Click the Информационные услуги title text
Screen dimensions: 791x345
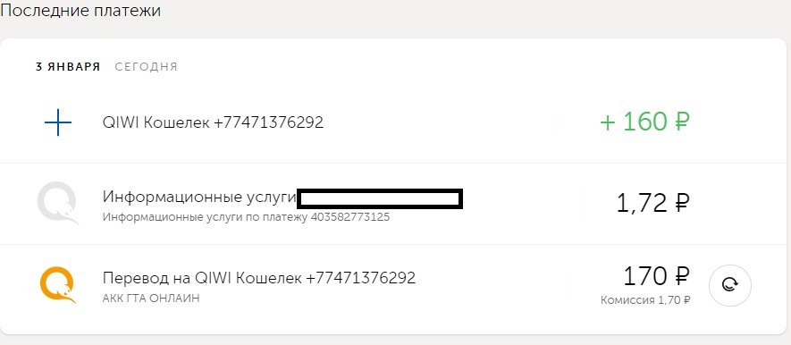[199, 198]
